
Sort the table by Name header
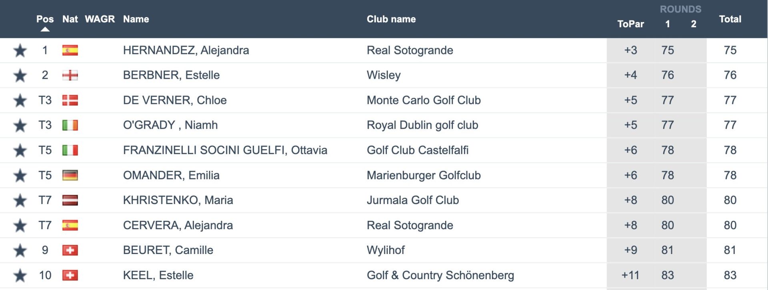coord(136,19)
